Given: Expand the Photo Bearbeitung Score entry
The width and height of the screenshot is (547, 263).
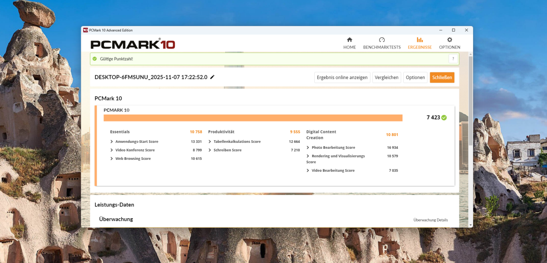Looking at the screenshot, I should (308, 147).
